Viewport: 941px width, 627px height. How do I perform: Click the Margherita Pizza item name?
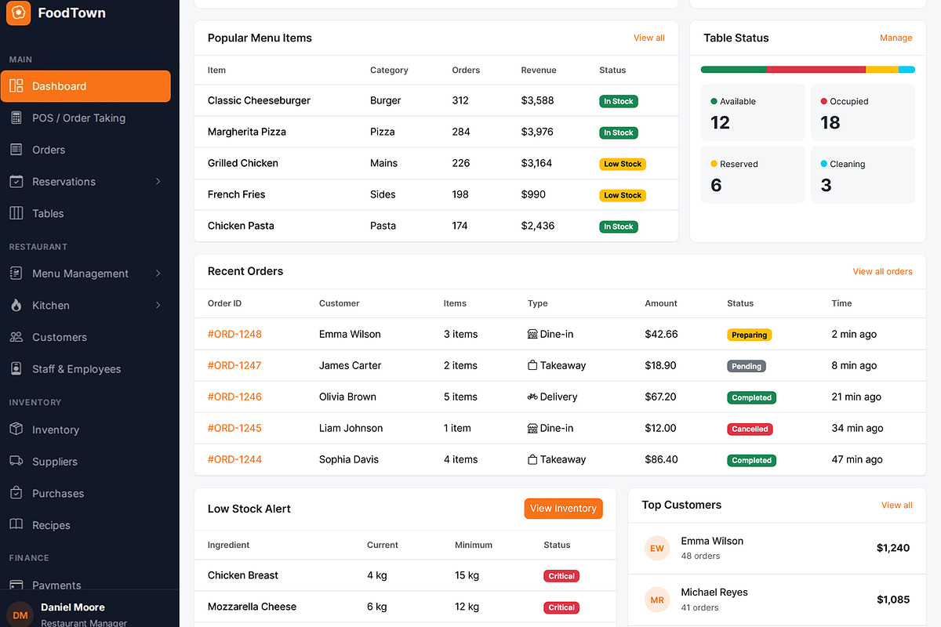tap(246, 132)
